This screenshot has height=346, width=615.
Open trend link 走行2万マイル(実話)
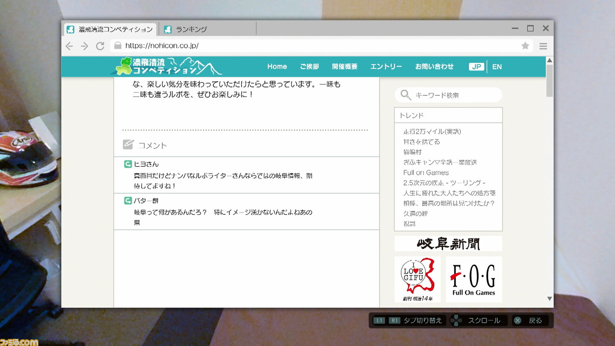point(432,132)
